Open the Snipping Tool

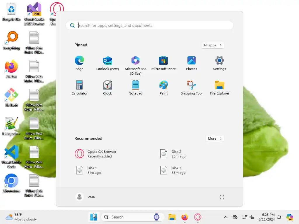click(x=192, y=87)
